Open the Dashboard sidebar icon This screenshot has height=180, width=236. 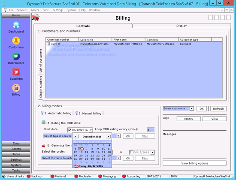(16, 25)
